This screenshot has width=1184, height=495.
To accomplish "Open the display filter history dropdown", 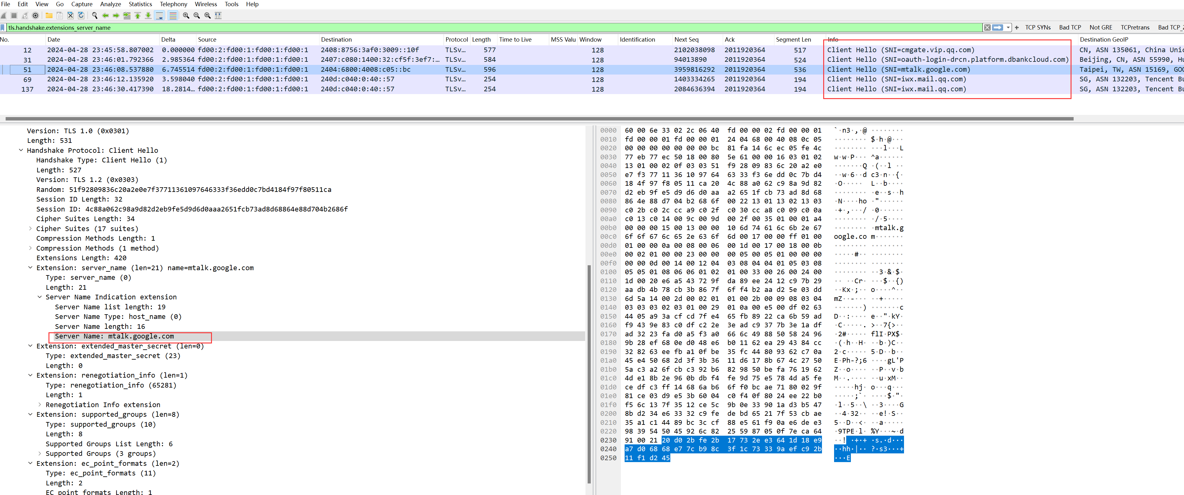I will [x=1008, y=28].
